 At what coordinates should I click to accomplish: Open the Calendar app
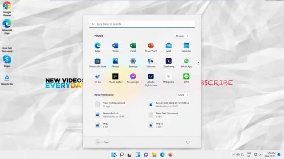[x=186, y=47]
